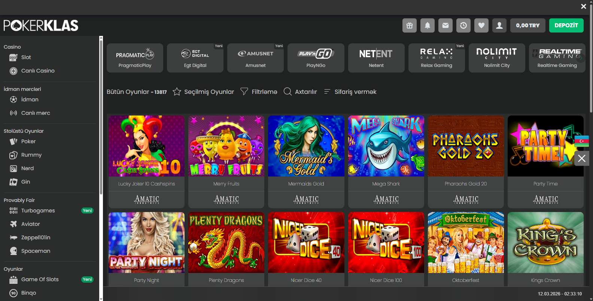Click the Rummy icon

(x=13, y=155)
